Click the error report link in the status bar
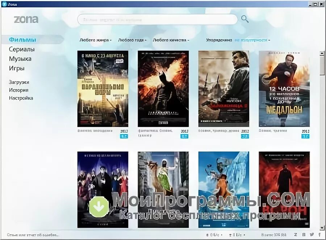326x240 pixels. pyautogui.click(x=33, y=235)
